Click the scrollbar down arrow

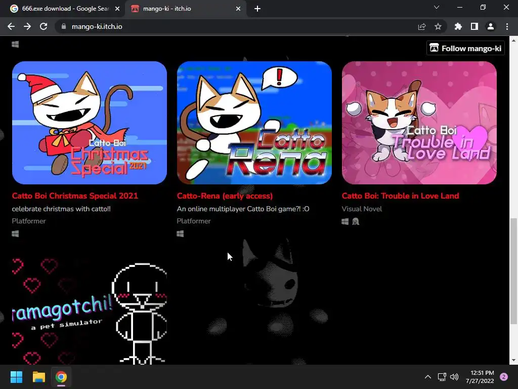(x=513, y=360)
